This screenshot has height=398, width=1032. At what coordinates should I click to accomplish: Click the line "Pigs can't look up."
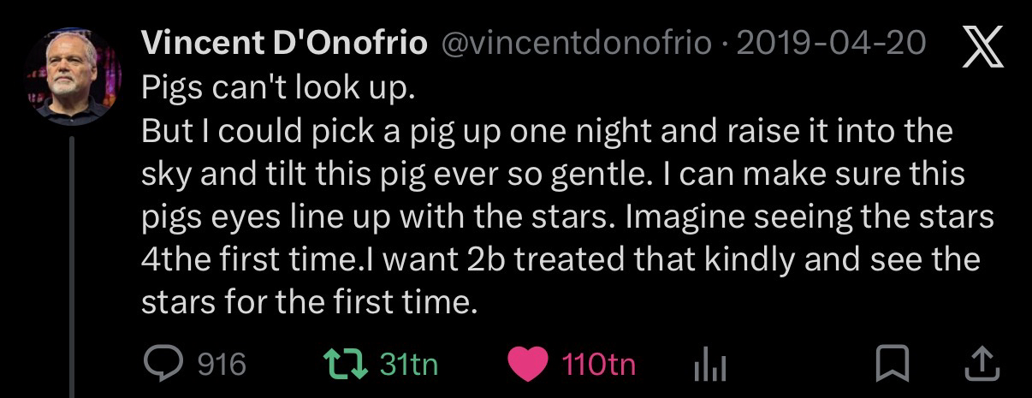(x=277, y=88)
